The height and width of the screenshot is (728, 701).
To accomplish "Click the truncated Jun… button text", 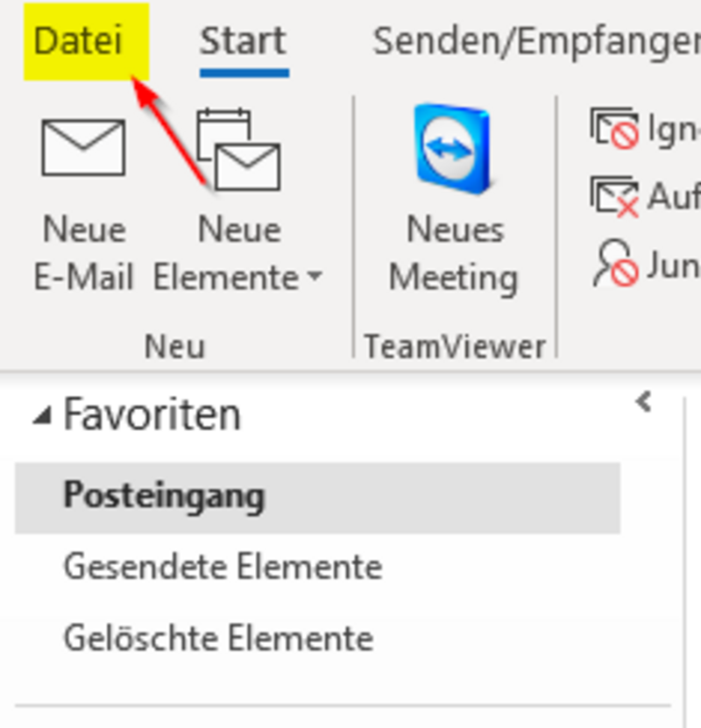I will pos(673,266).
